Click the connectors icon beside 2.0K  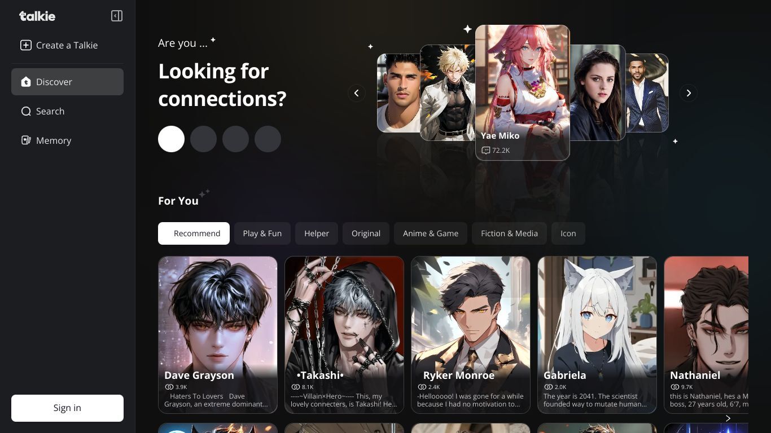pyautogui.click(x=548, y=387)
